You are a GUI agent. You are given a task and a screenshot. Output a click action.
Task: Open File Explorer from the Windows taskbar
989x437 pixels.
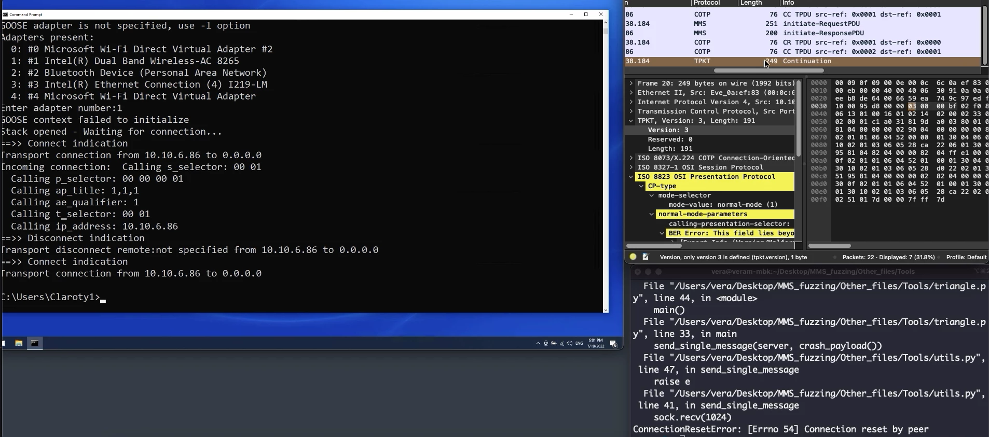(19, 343)
